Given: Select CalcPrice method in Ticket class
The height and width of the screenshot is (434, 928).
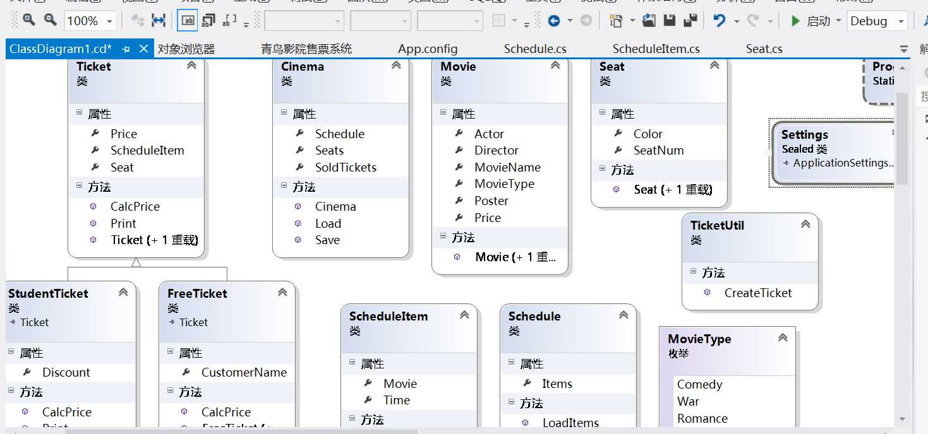Looking at the screenshot, I should [x=135, y=206].
